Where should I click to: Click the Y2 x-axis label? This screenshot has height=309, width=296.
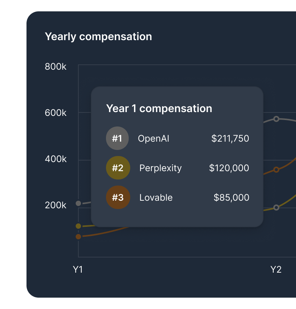276,270
